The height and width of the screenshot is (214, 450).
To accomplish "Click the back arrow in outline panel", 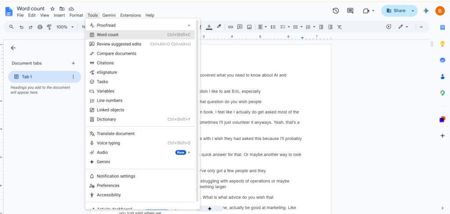I will [13, 48].
